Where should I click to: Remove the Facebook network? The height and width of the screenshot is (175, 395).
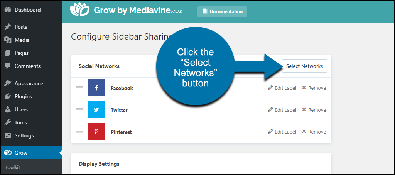[314, 88]
